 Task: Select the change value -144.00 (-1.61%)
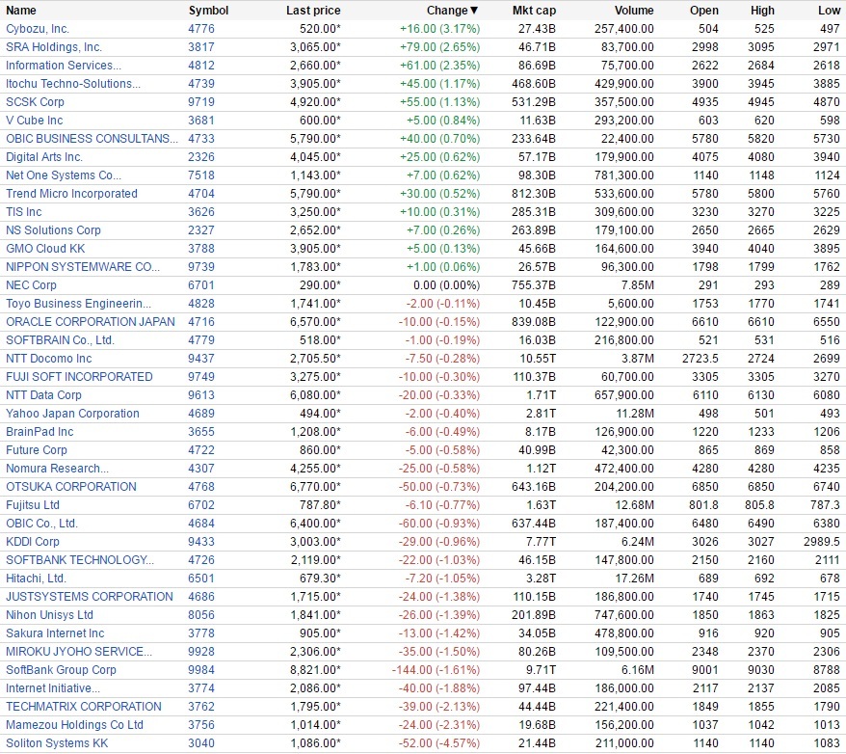tap(436, 671)
